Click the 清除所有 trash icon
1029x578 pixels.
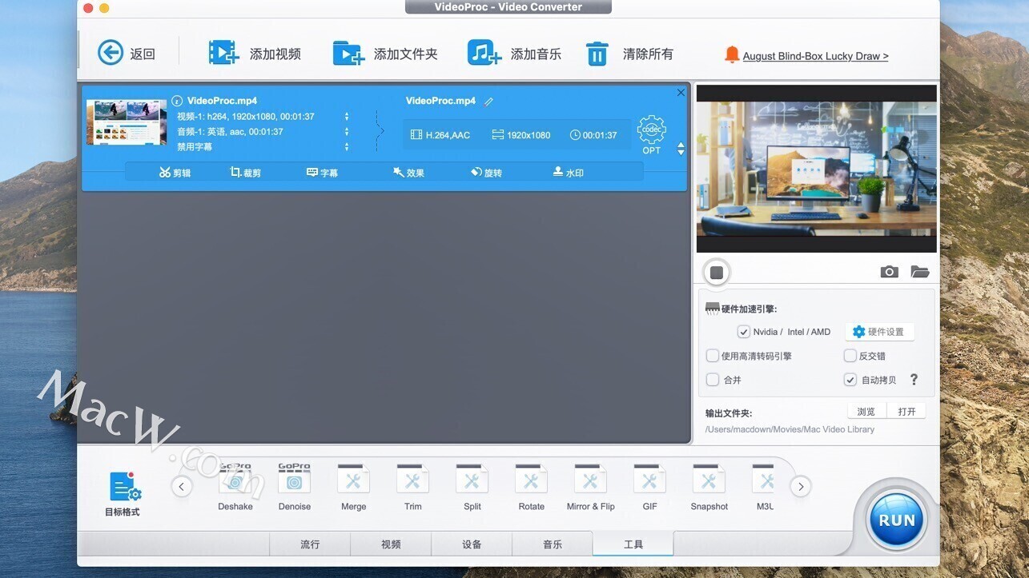[x=597, y=54]
